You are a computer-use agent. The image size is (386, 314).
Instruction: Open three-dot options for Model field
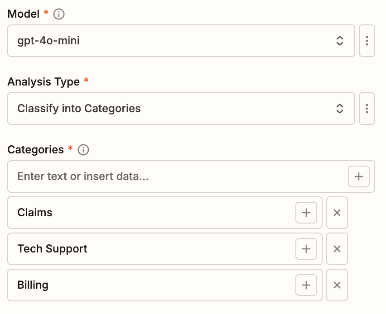[x=367, y=41]
